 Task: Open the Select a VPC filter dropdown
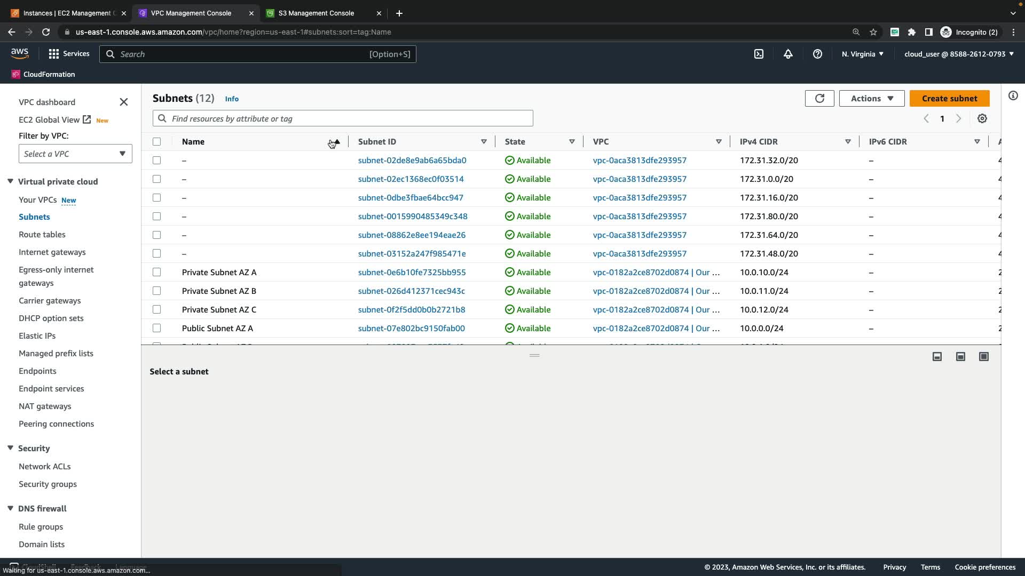click(75, 154)
